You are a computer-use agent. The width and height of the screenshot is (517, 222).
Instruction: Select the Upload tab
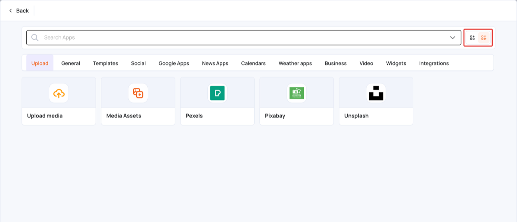click(x=40, y=63)
